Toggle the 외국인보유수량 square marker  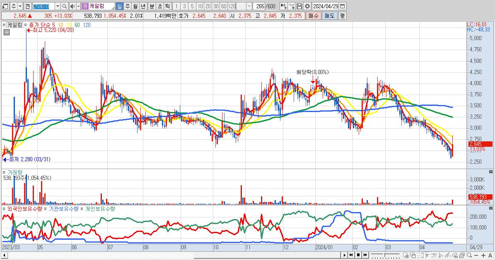pos(4,209)
